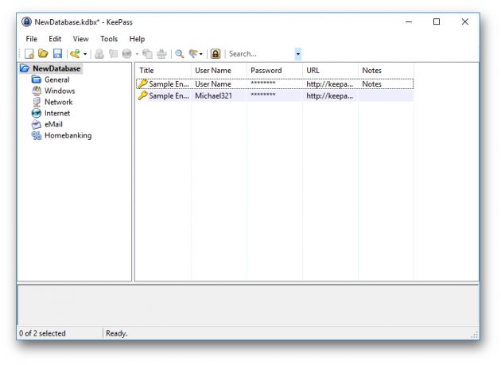The width and height of the screenshot is (501, 365).
Task: Click into the Search box
Action: tap(261, 54)
